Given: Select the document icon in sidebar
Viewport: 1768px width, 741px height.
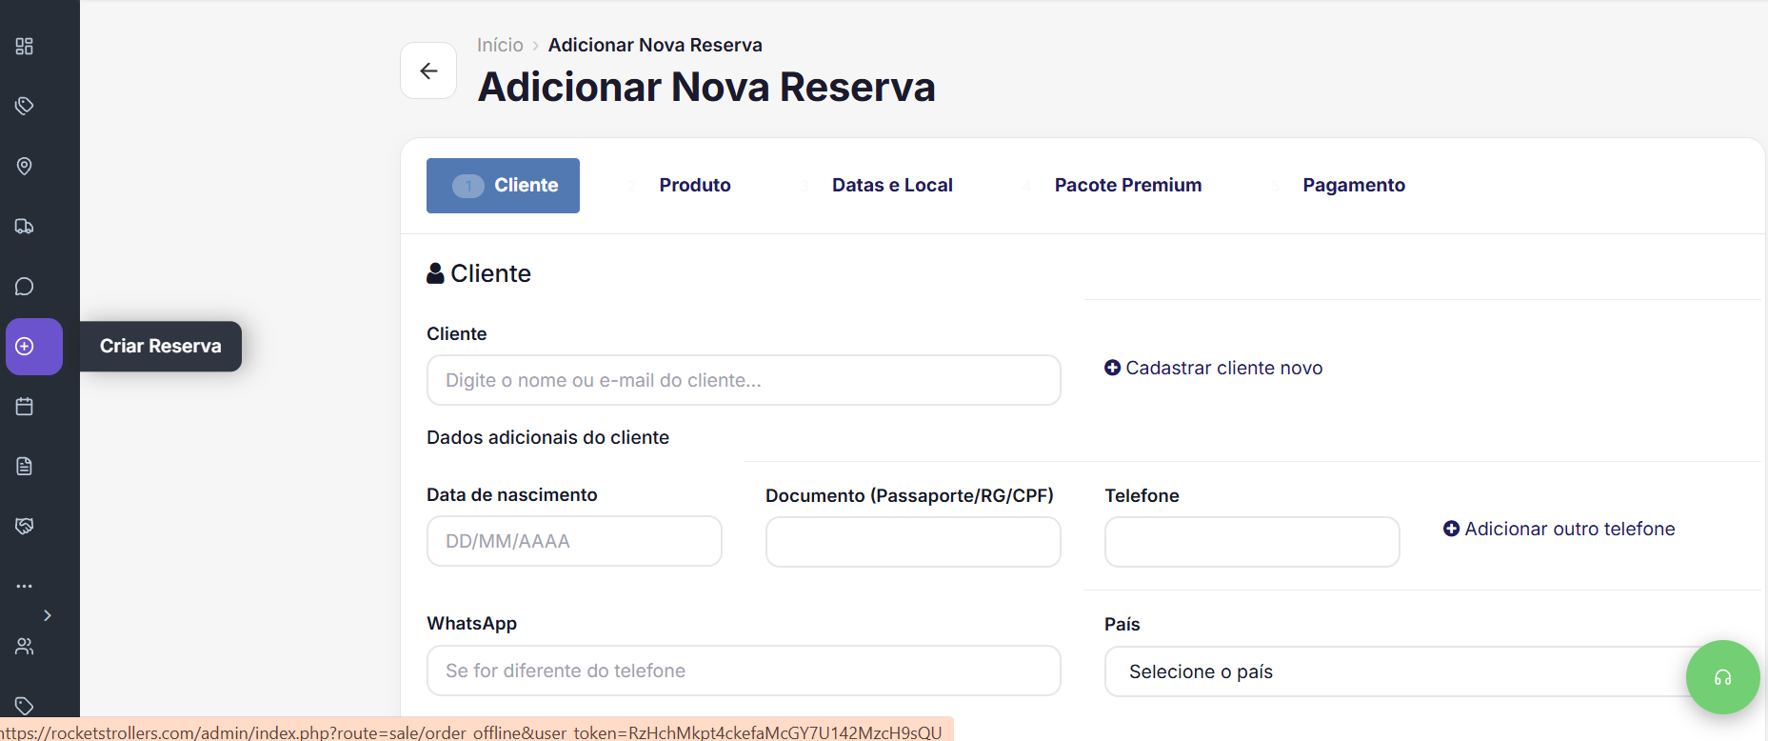Looking at the screenshot, I should 25,466.
